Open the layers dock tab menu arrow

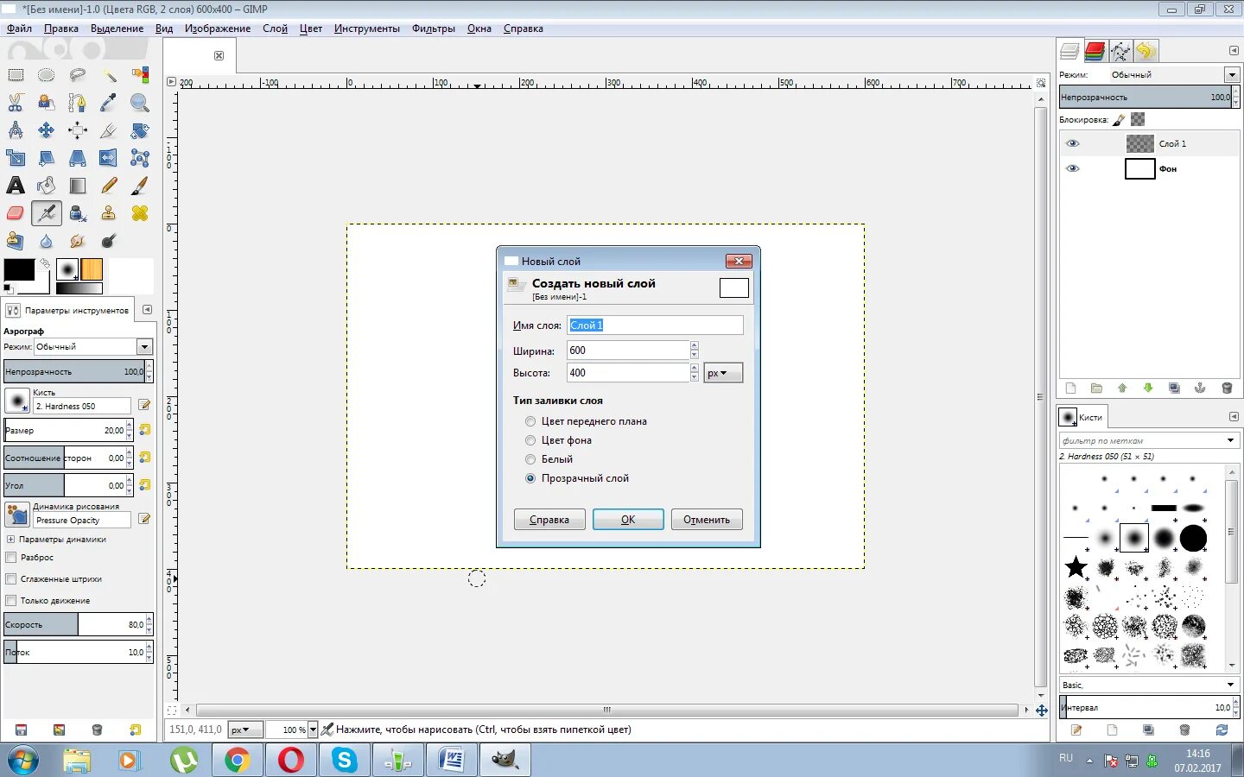point(1234,51)
